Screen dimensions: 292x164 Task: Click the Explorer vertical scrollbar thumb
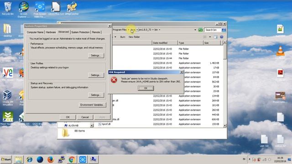225,51
